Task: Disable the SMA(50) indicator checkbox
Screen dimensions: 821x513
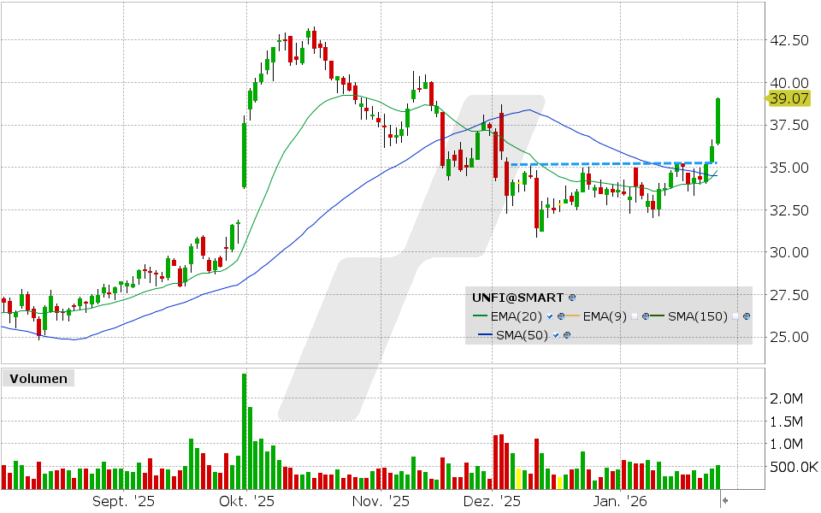Action: pos(556,335)
